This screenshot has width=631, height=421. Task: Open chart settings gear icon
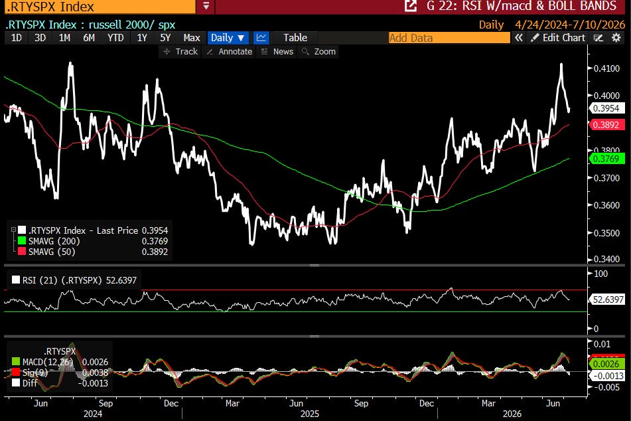(x=616, y=38)
